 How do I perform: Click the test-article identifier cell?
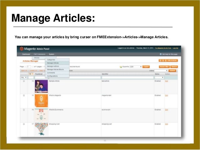(105, 81)
